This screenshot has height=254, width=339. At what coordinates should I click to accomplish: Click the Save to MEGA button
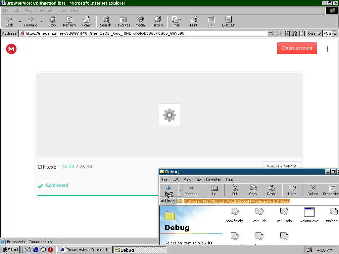pyautogui.click(x=282, y=165)
